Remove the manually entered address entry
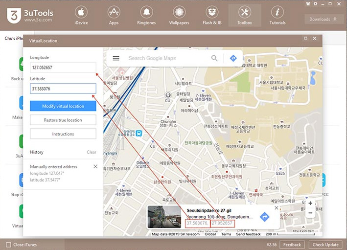The image size is (347, 250). [95, 166]
